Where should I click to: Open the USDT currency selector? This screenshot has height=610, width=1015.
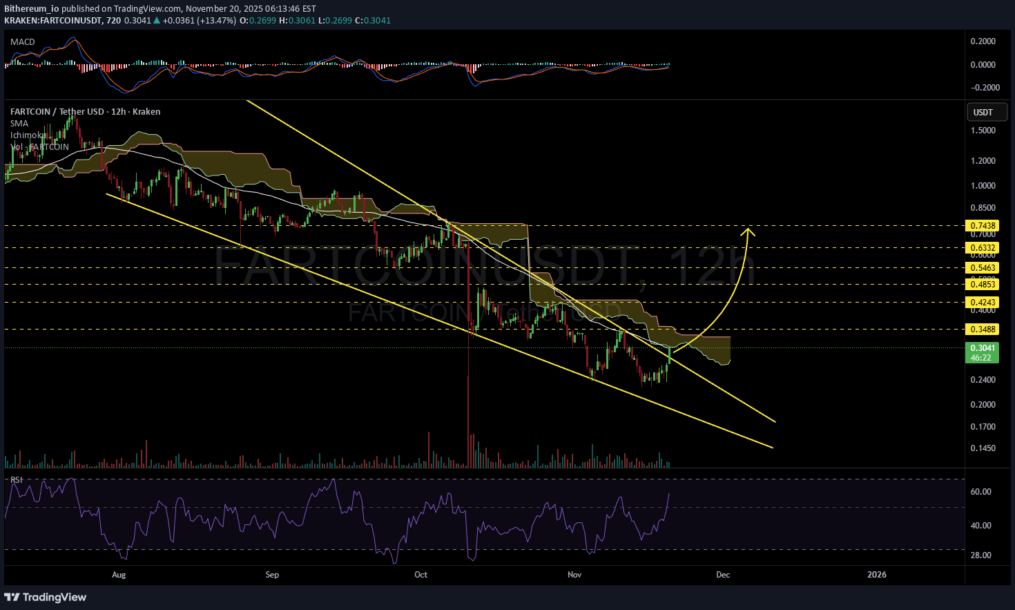[983, 112]
